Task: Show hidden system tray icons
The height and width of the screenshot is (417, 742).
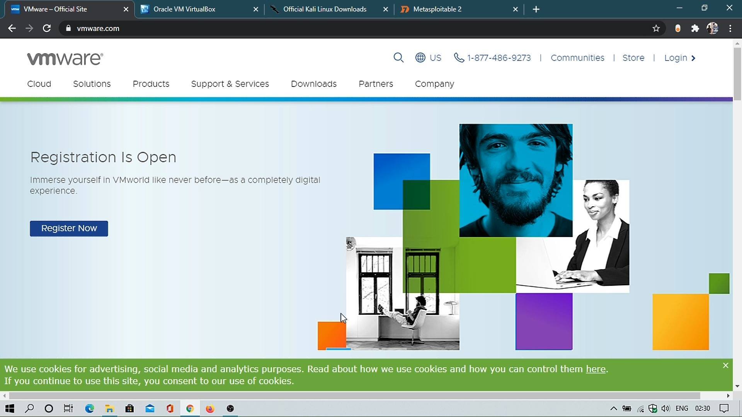Action: (x=613, y=409)
